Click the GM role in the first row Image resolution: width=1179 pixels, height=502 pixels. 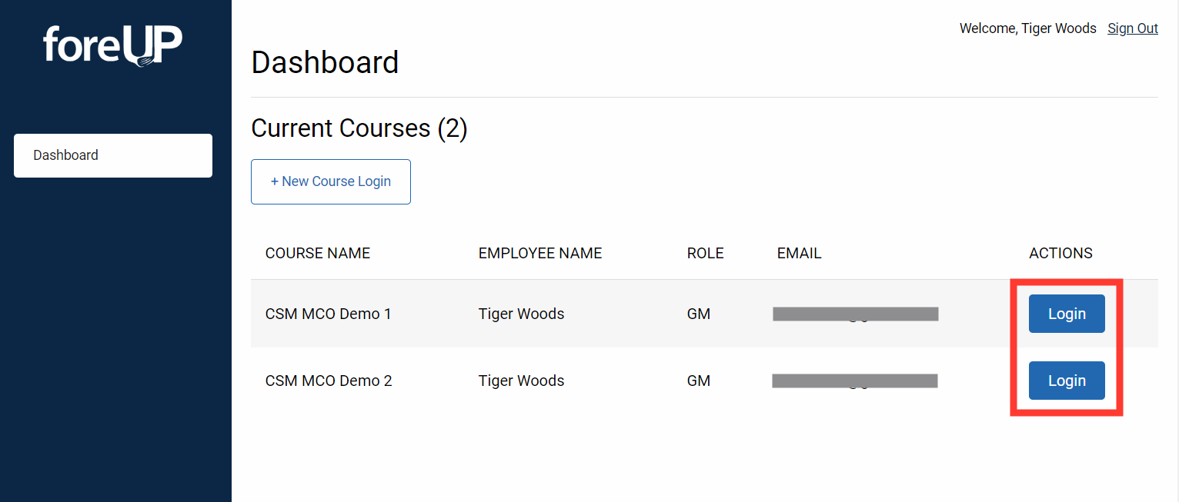(699, 314)
